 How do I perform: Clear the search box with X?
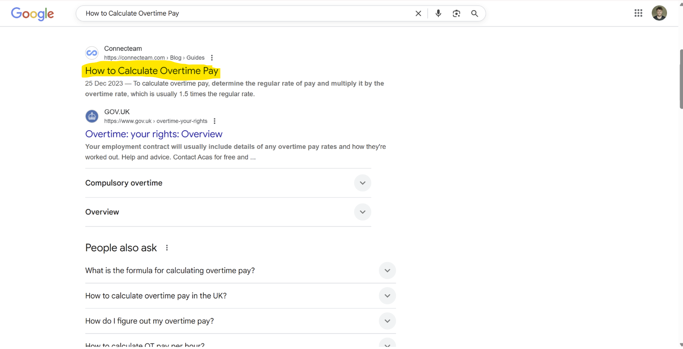(418, 13)
